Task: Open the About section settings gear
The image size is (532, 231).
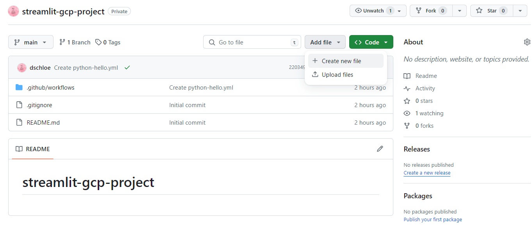Action: (x=527, y=42)
